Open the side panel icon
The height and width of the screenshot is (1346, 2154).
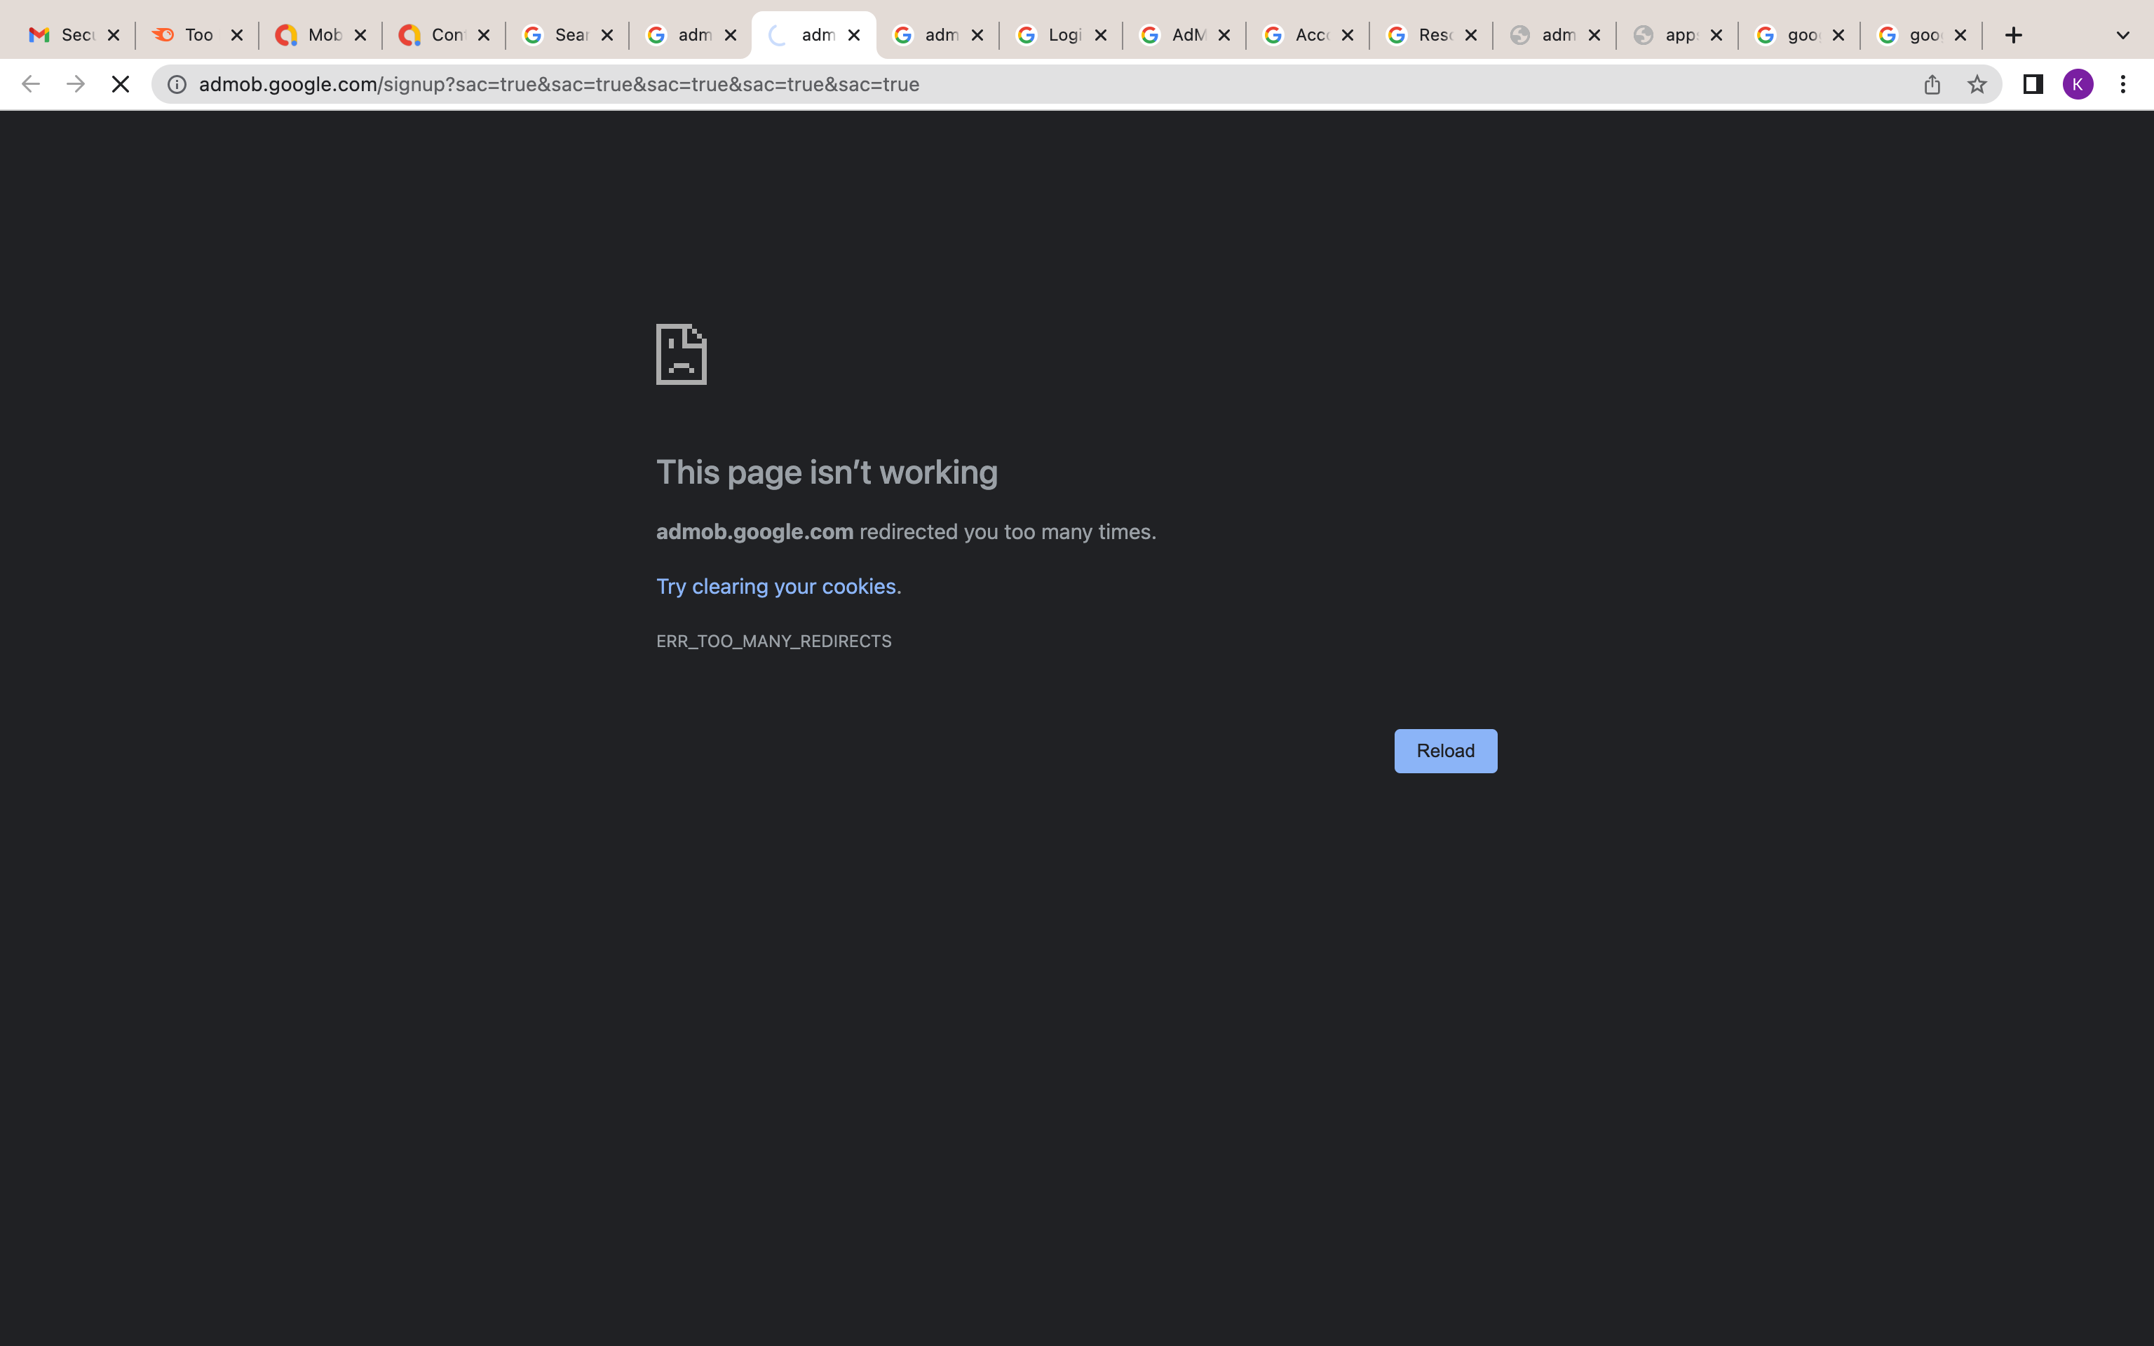(2033, 85)
